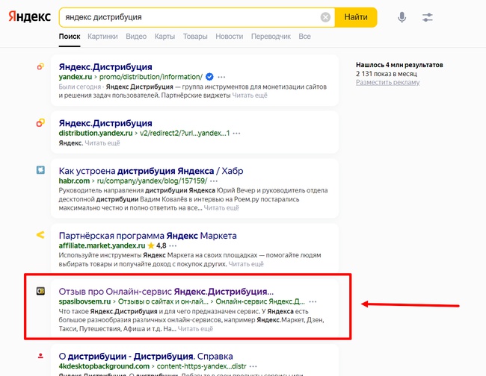Open the Товары tab

point(195,37)
